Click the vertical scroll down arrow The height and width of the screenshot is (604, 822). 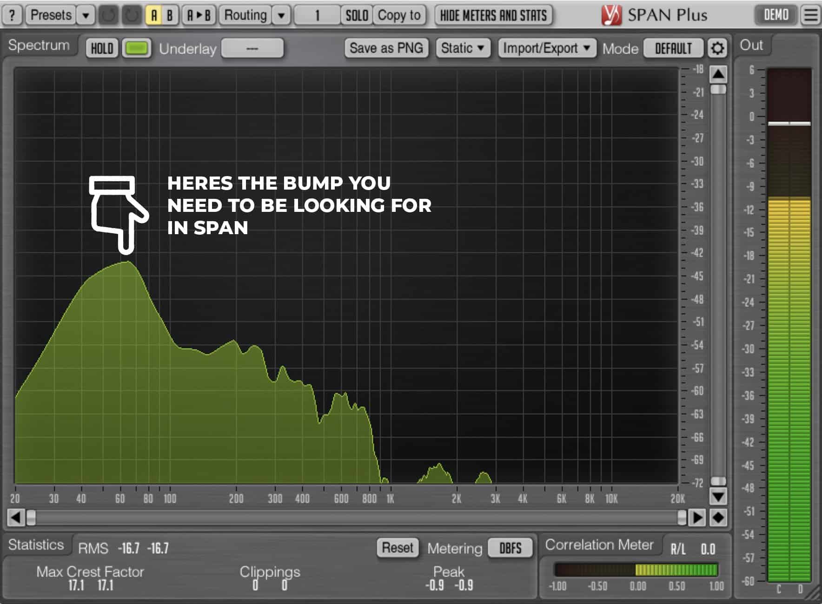coord(718,496)
